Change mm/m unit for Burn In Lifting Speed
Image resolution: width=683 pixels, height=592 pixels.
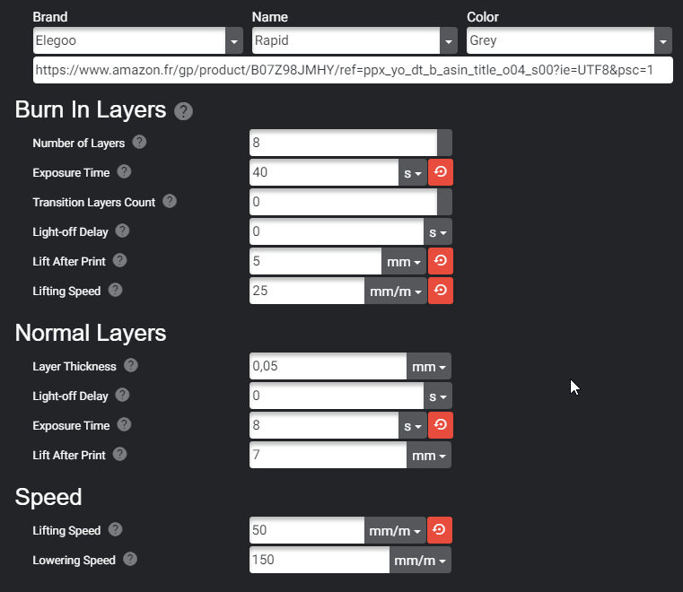click(396, 291)
